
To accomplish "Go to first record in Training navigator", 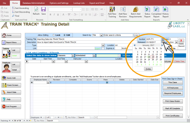I will [x=10, y=121].
